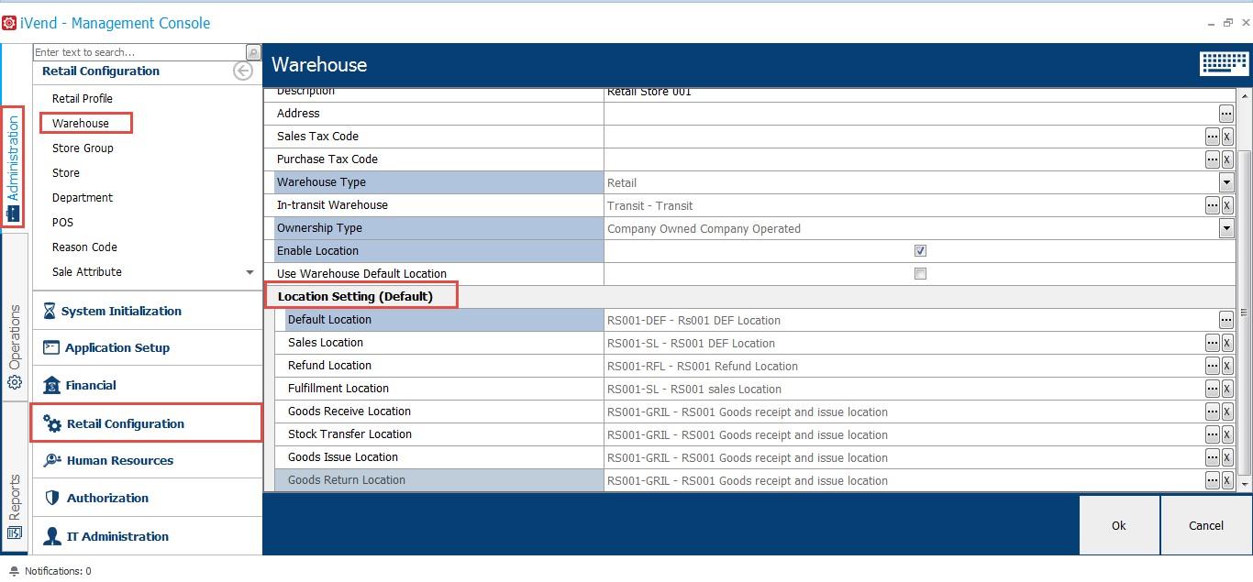Click the search magnifier icon
Viewport: 1253px width, 582px height.
(253, 52)
